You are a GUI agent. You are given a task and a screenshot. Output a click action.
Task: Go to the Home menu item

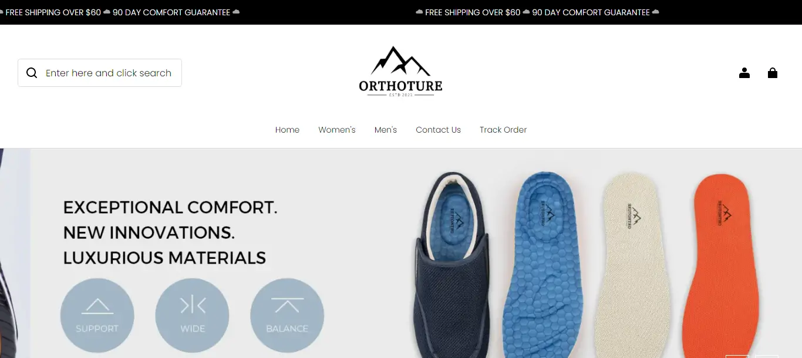(x=287, y=130)
